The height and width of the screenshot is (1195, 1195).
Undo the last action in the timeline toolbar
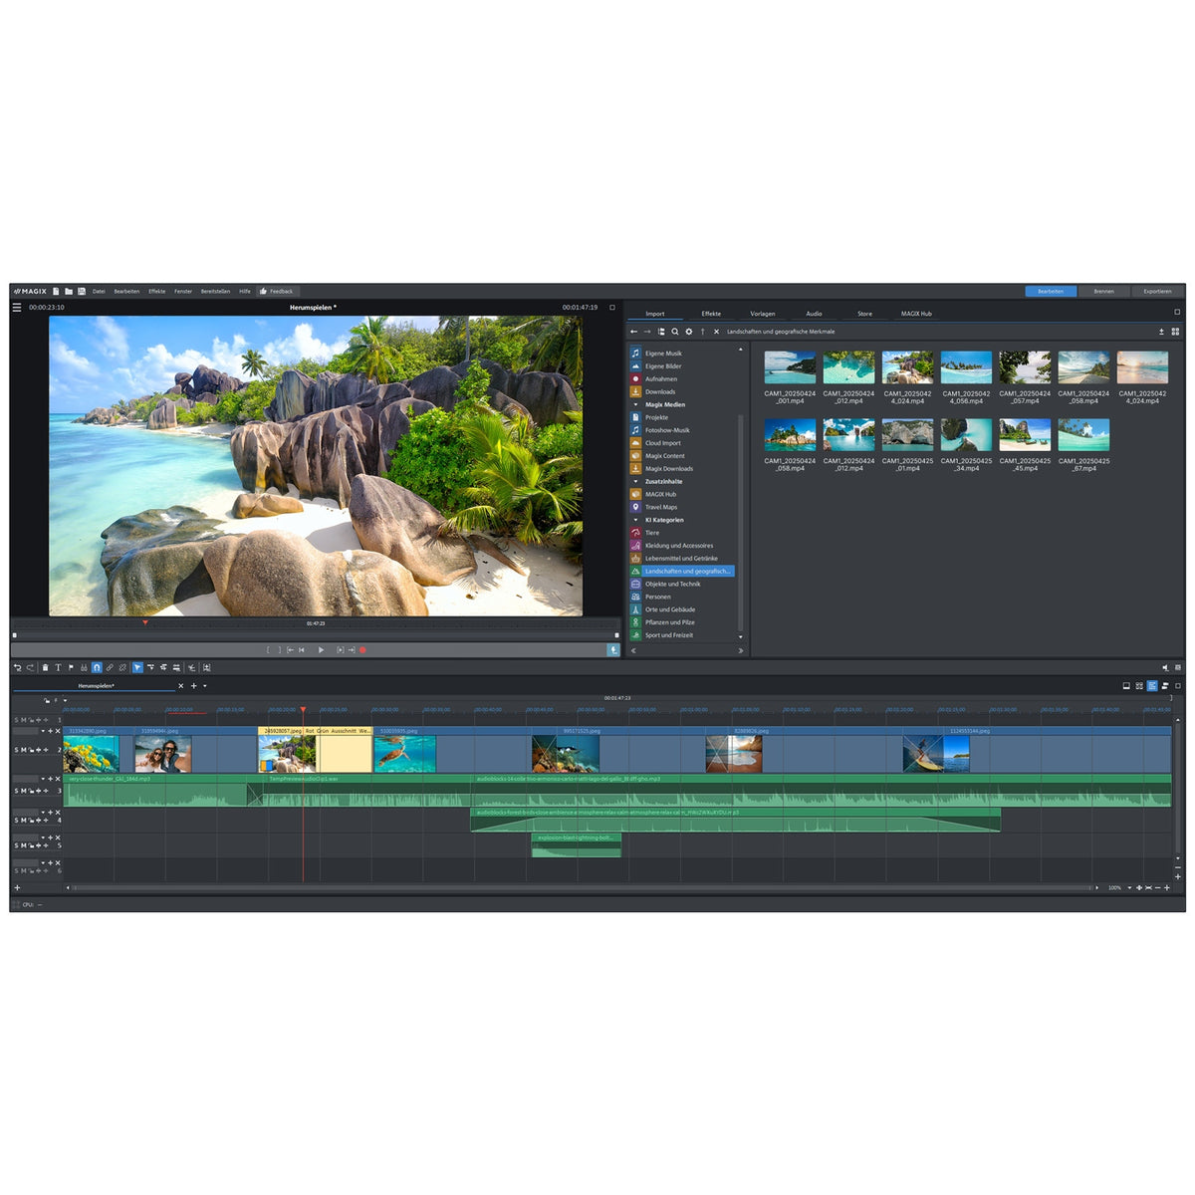(x=17, y=667)
